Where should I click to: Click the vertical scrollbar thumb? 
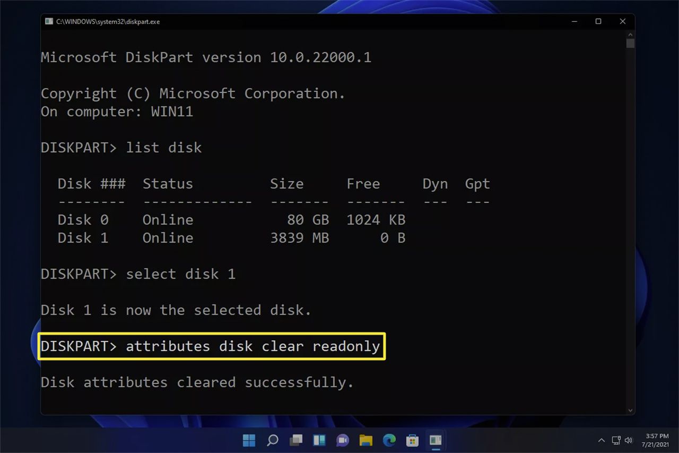coord(630,44)
